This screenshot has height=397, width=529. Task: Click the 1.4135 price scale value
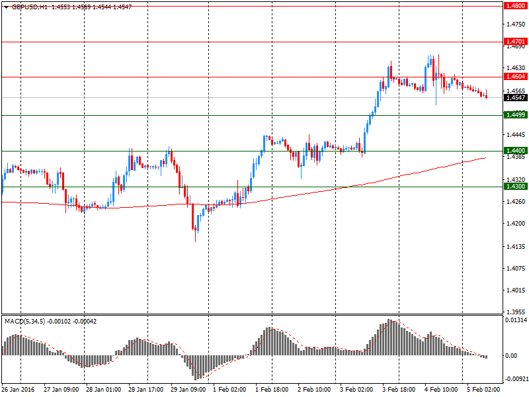516,246
